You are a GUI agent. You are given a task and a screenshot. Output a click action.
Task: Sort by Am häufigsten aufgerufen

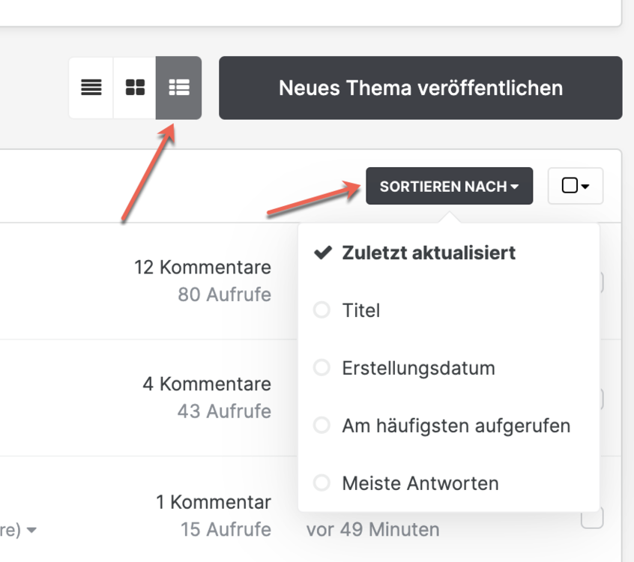coord(456,426)
